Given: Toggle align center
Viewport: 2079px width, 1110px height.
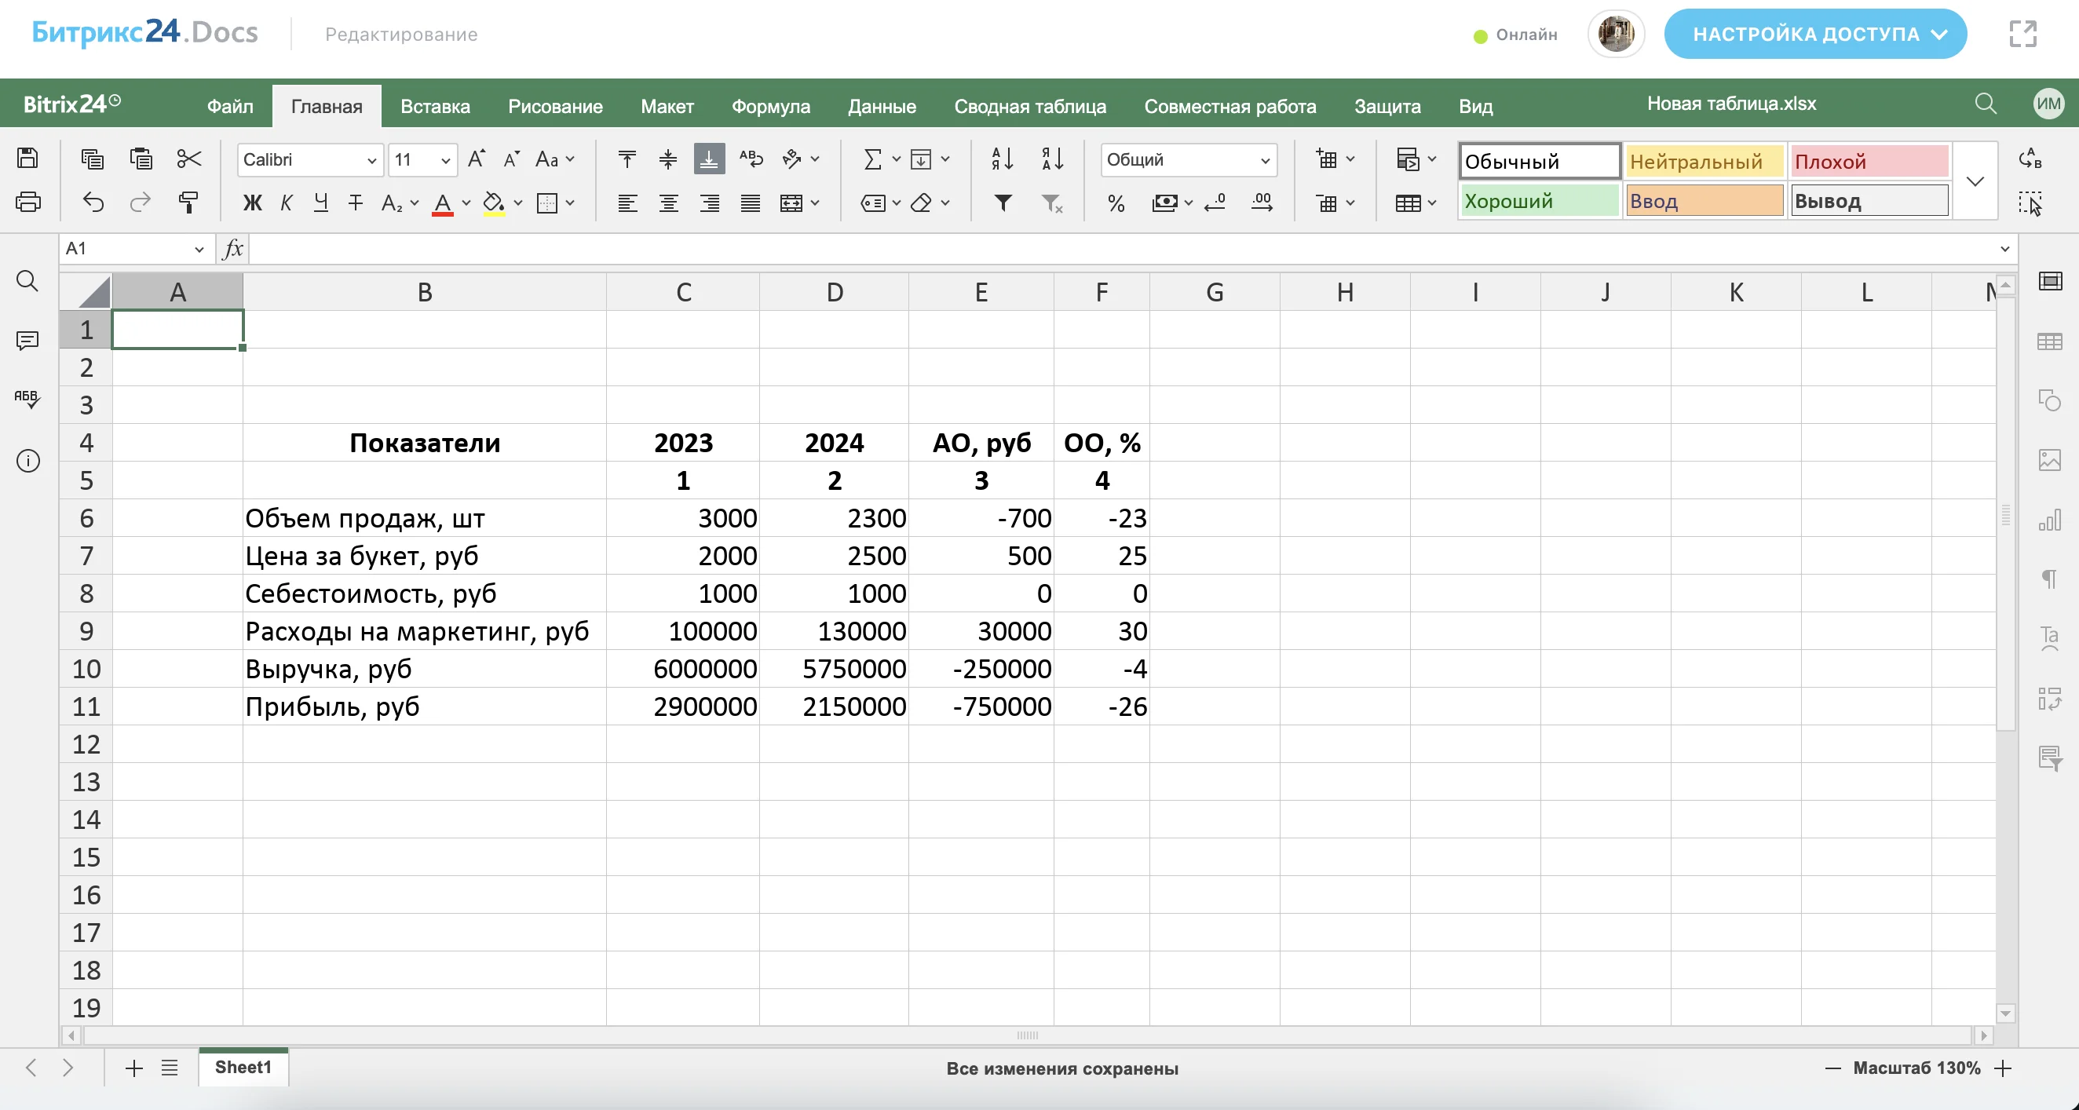Looking at the screenshot, I should point(668,203).
